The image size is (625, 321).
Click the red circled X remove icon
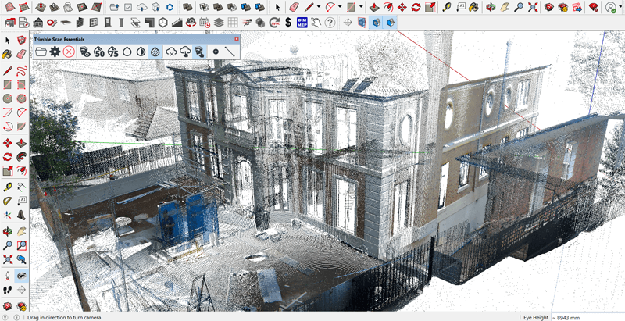pyautogui.click(x=69, y=52)
